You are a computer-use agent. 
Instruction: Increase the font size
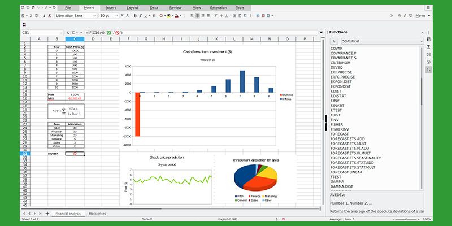point(122,16)
